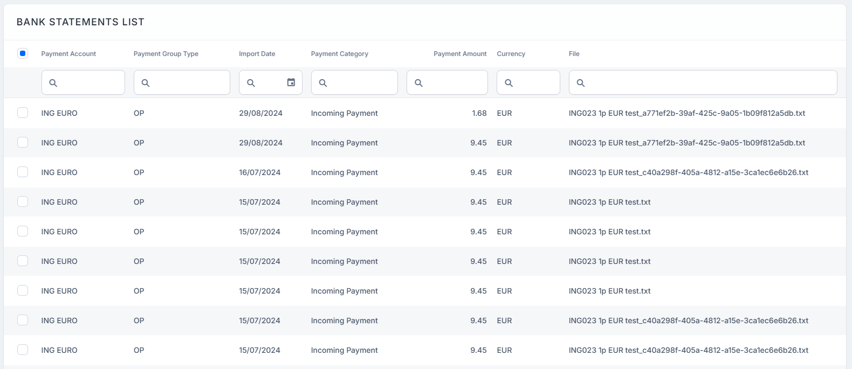
Task: Focus the Currency filter input field
Action: pyautogui.click(x=535, y=83)
